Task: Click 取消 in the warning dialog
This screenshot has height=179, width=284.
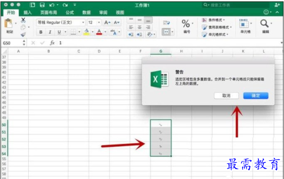Action: pos(226,96)
